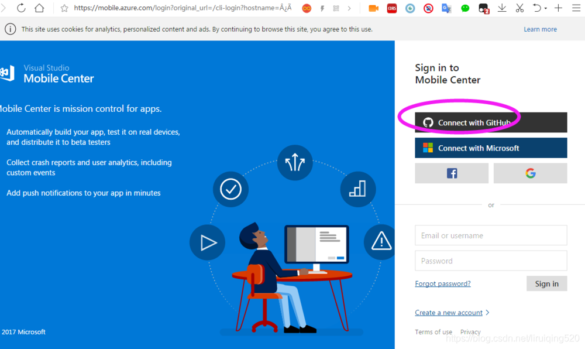Open the Terms of use link
The height and width of the screenshot is (349, 585).
pyautogui.click(x=433, y=332)
